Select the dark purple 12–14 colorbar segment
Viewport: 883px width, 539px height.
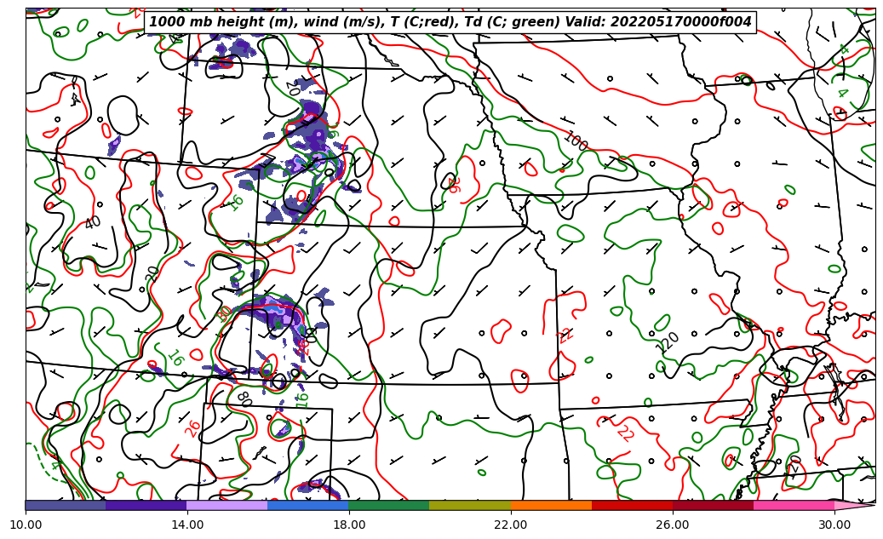(146, 505)
